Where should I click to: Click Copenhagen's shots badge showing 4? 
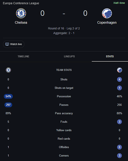click(119, 80)
